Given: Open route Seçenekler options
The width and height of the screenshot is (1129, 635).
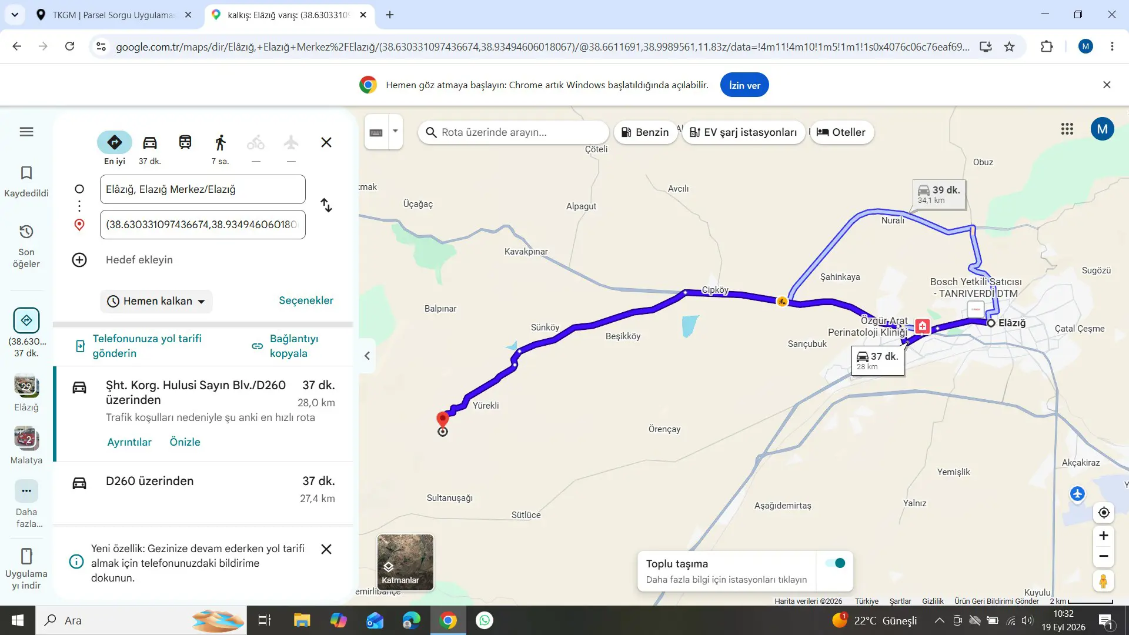Looking at the screenshot, I should 306,300.
